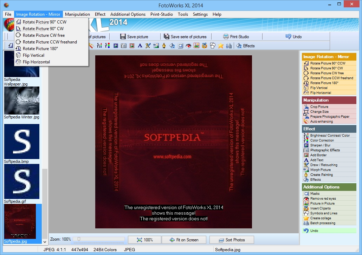Click Flip Horizontal in right side panel

329,92
